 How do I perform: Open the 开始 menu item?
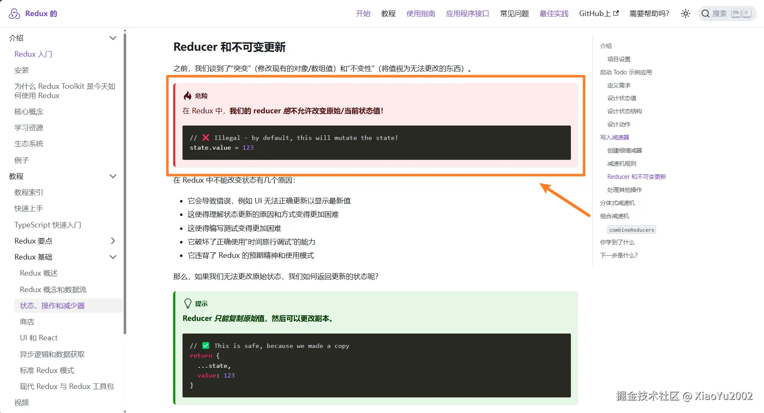pyautogui.click(x=363, y=13)
